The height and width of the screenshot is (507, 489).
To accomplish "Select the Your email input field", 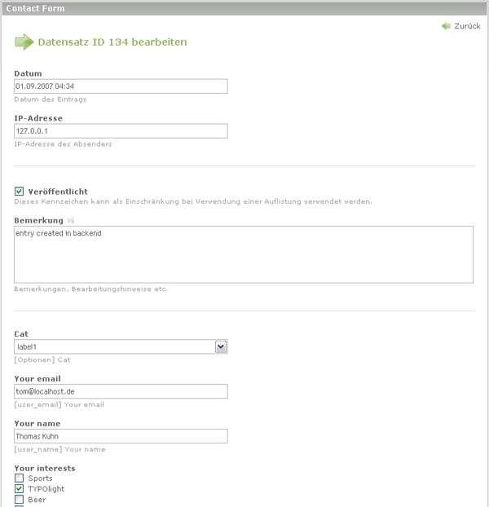I will point(121,391).
